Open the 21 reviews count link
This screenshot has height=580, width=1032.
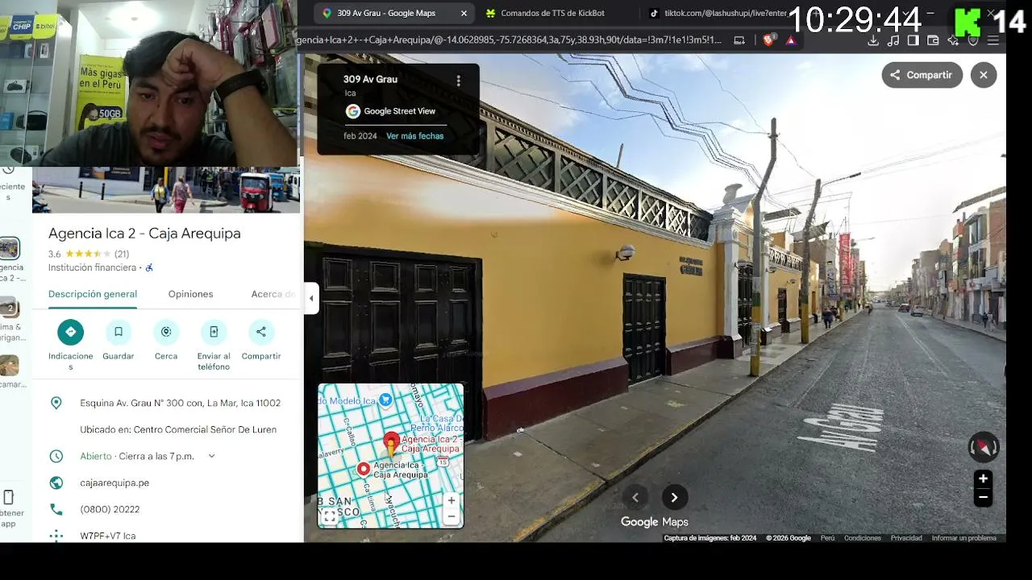[x=122, y=254]
